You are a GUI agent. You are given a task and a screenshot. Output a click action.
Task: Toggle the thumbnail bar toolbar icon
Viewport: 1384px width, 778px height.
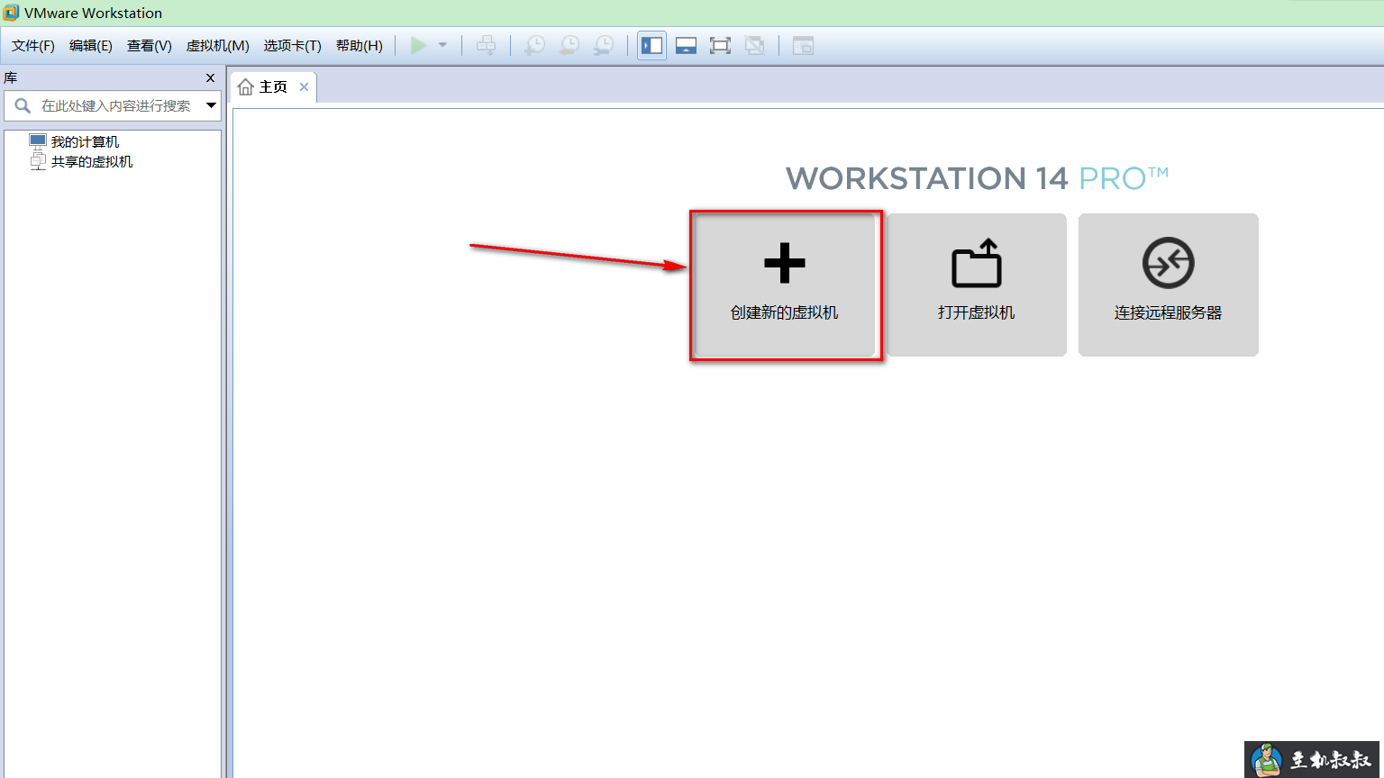686,45
